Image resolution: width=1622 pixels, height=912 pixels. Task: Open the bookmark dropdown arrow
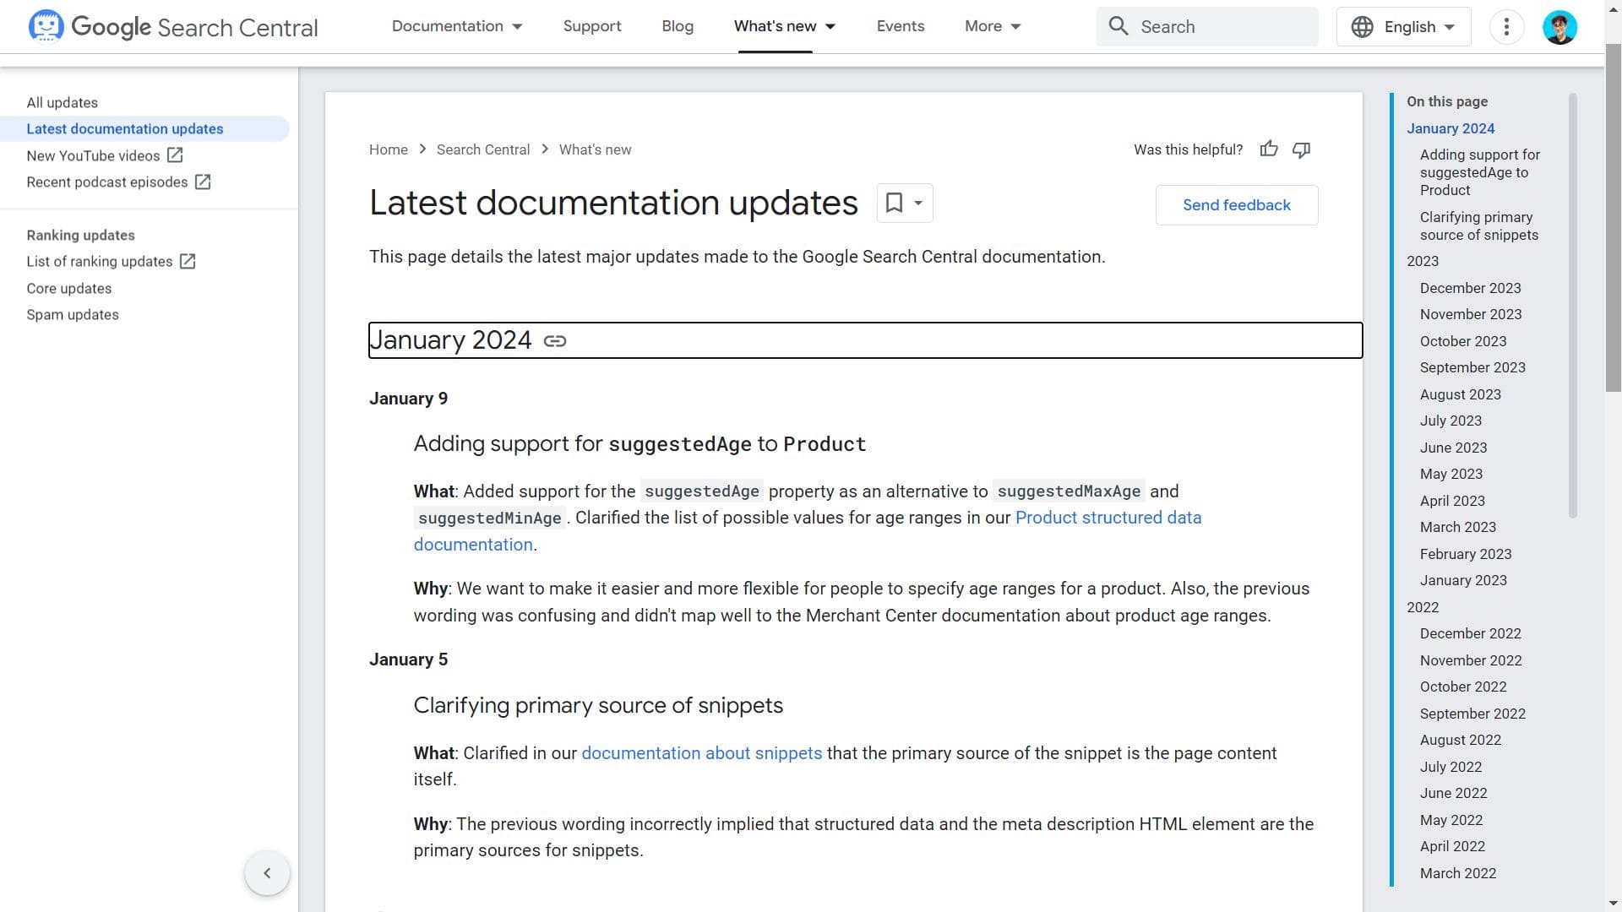coord(918,203)
